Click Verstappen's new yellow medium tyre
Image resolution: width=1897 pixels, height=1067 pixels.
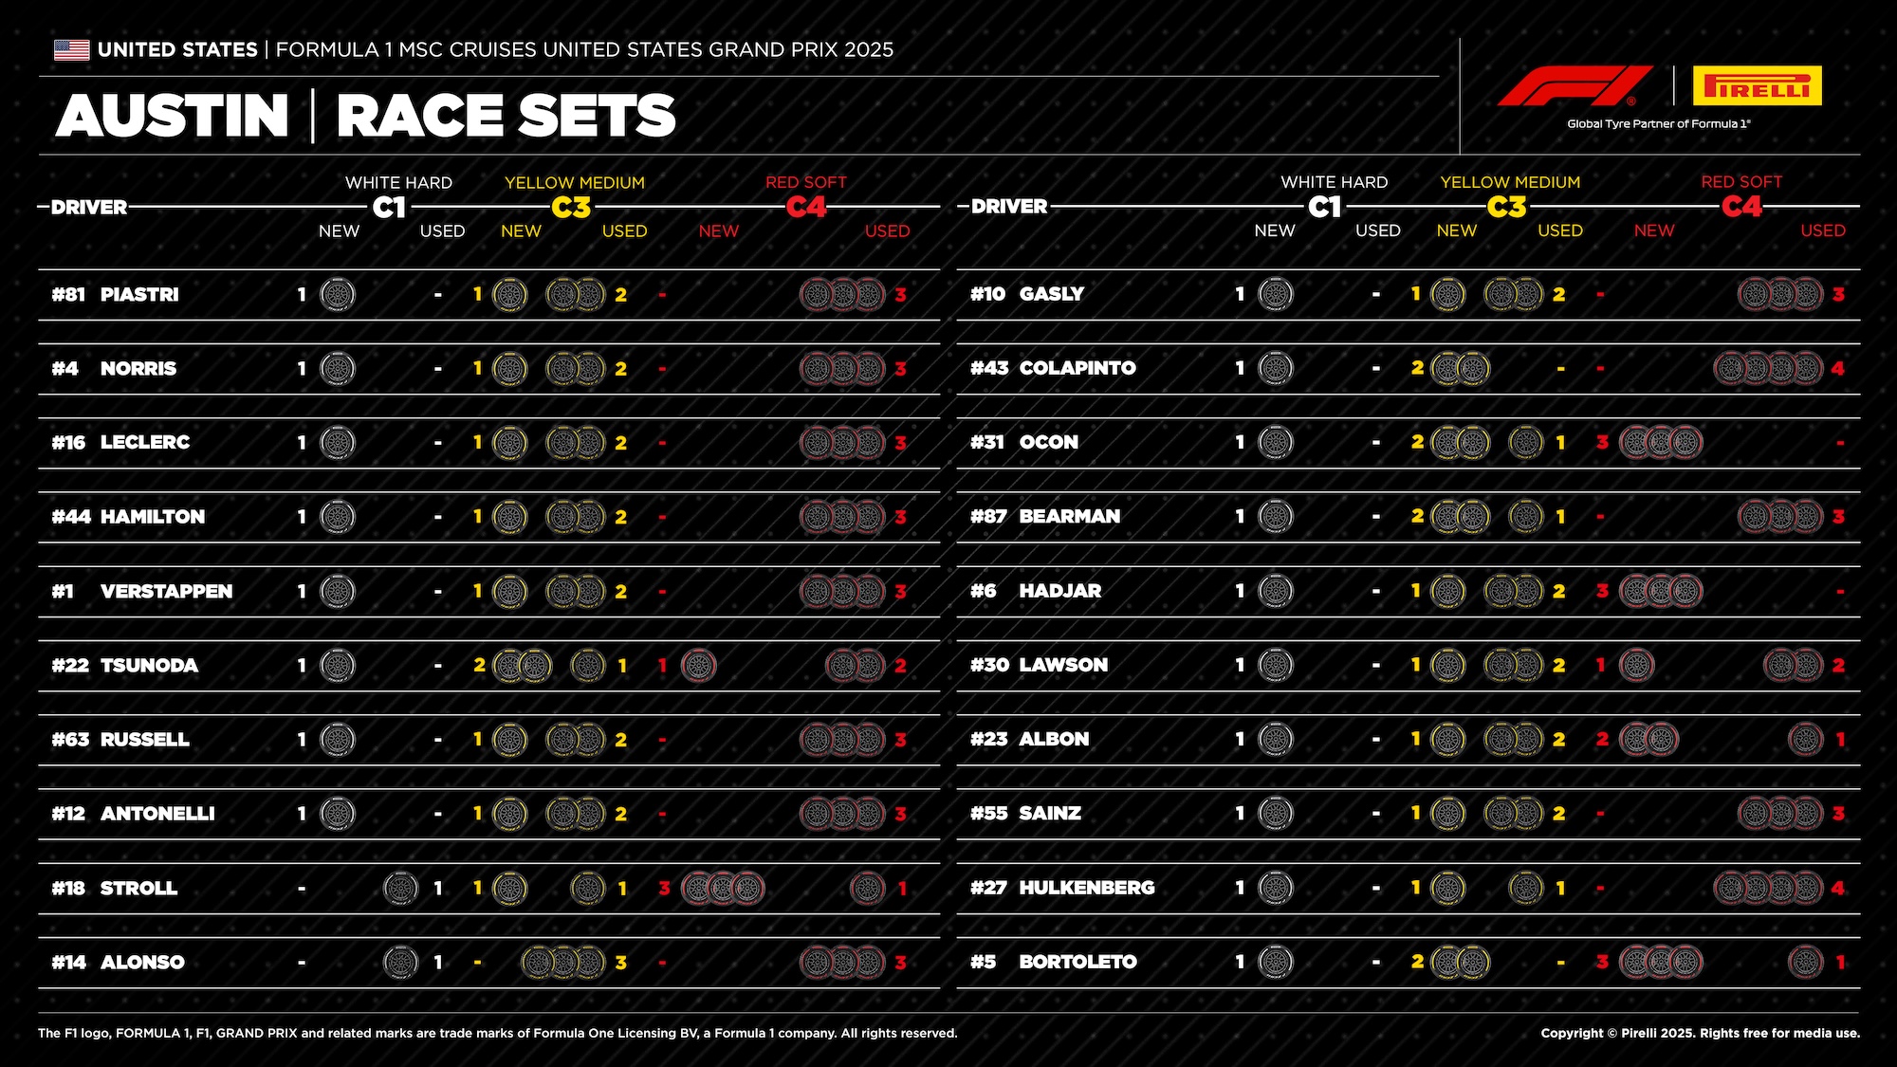[x=509, y=592]
